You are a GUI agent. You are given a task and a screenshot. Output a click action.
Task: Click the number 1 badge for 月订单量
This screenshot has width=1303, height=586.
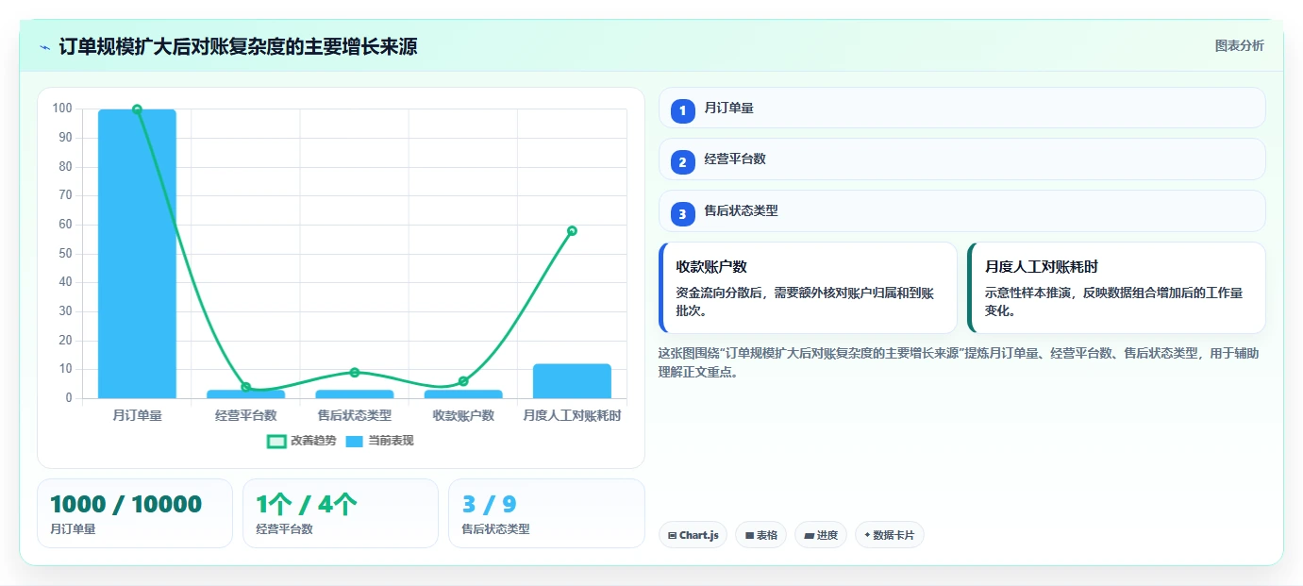pyautogui.click(x=683, y=111)
